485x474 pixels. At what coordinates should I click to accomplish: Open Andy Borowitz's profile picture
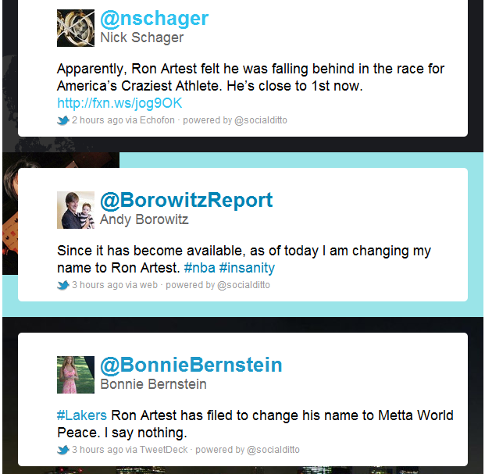[76, 210]
